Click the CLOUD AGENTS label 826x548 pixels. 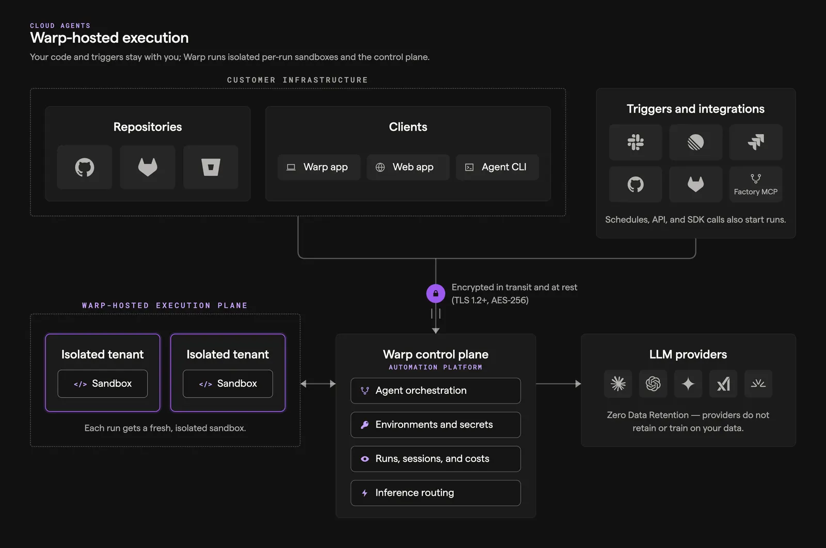[x=60, y=25]
